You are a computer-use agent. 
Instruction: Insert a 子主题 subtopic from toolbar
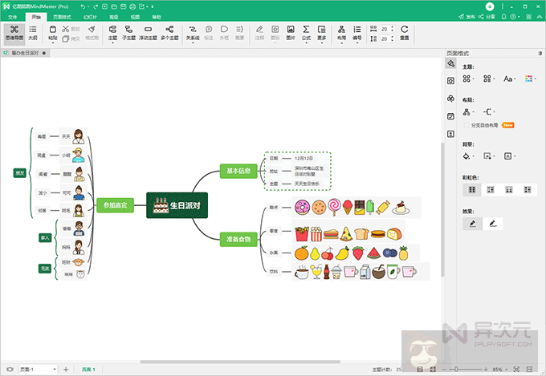129,32
